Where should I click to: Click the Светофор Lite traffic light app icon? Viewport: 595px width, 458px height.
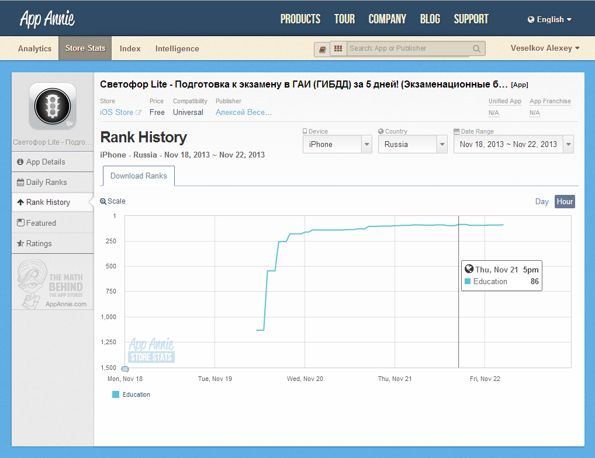pyautogui.click(x=53, y=106)
